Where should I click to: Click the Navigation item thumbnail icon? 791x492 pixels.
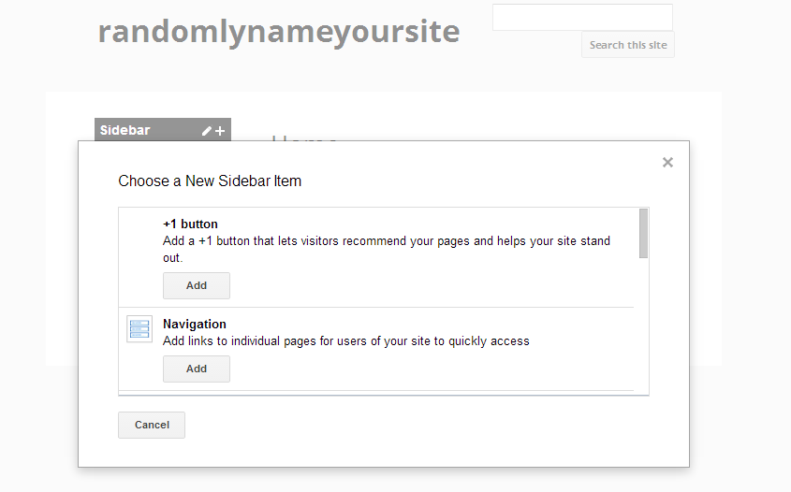(x=139, y=329)
